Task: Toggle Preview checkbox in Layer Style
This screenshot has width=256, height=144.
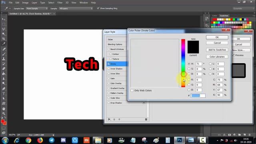Action: coord(233,55)
